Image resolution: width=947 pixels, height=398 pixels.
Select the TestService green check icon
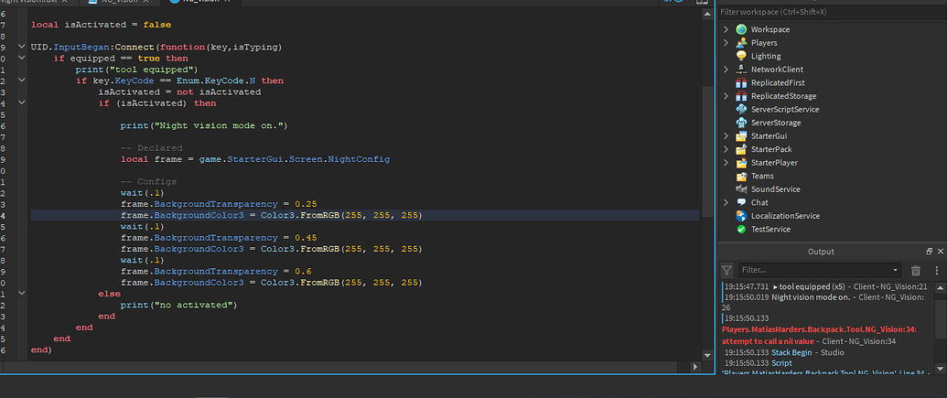pos(741,229)
